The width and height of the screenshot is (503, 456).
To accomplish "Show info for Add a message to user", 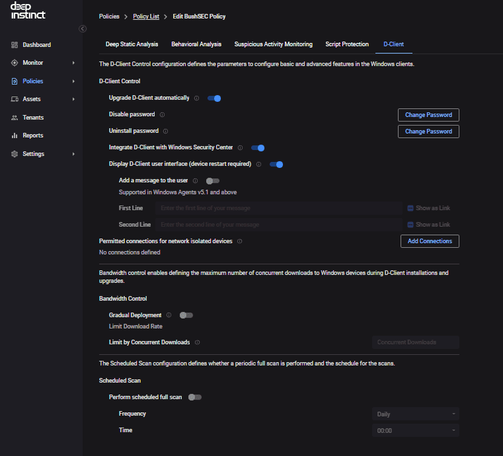I will pos(195,181).
